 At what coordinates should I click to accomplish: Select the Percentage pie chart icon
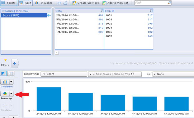[x=5, y=94]
